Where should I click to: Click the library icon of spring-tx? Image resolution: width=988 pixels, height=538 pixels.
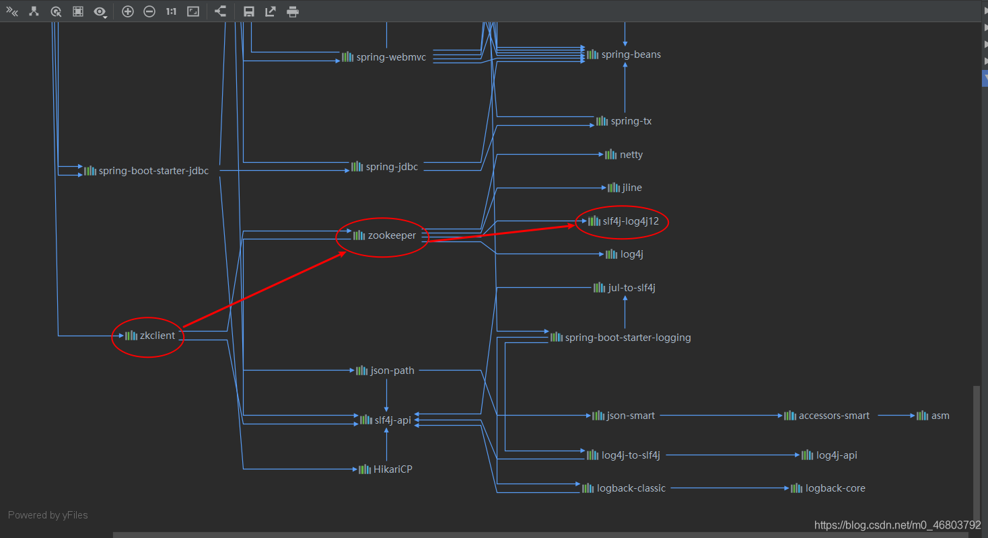click(602, 121)
